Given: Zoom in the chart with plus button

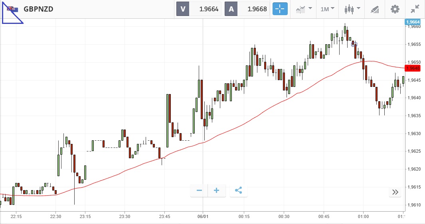Looking at the screenshot, I should click(x=217, y=191).
